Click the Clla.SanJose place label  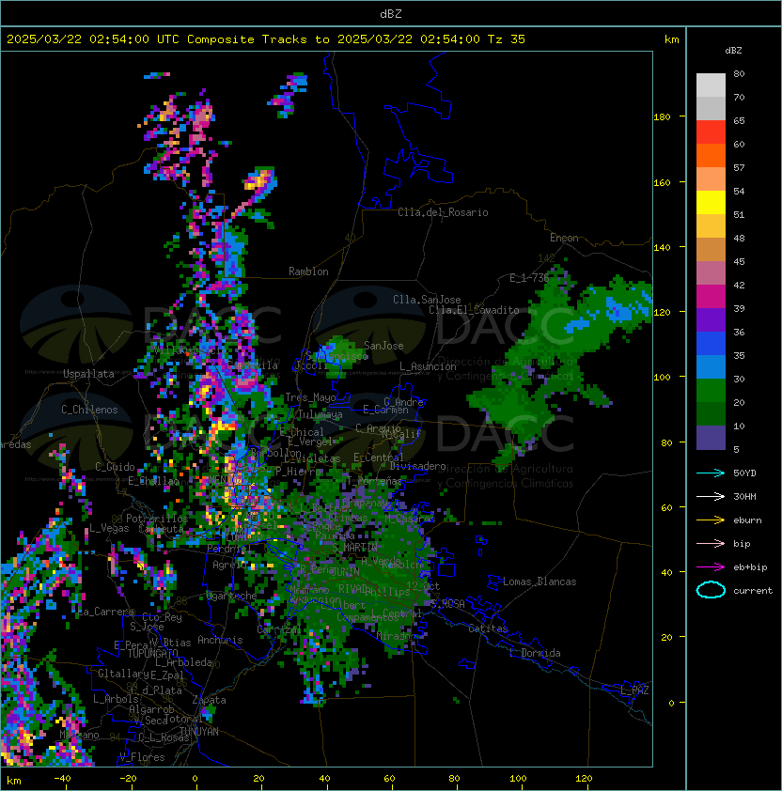[x=427, y=300]
